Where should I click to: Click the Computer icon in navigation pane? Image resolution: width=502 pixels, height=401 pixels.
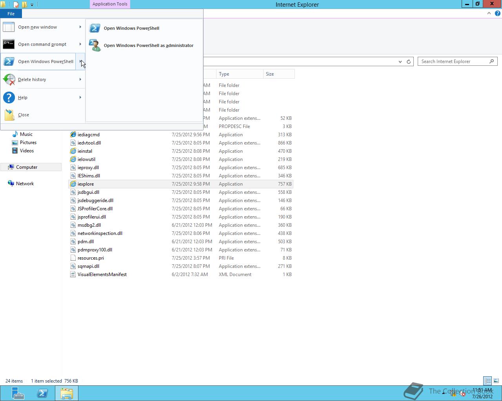(11, 167)
